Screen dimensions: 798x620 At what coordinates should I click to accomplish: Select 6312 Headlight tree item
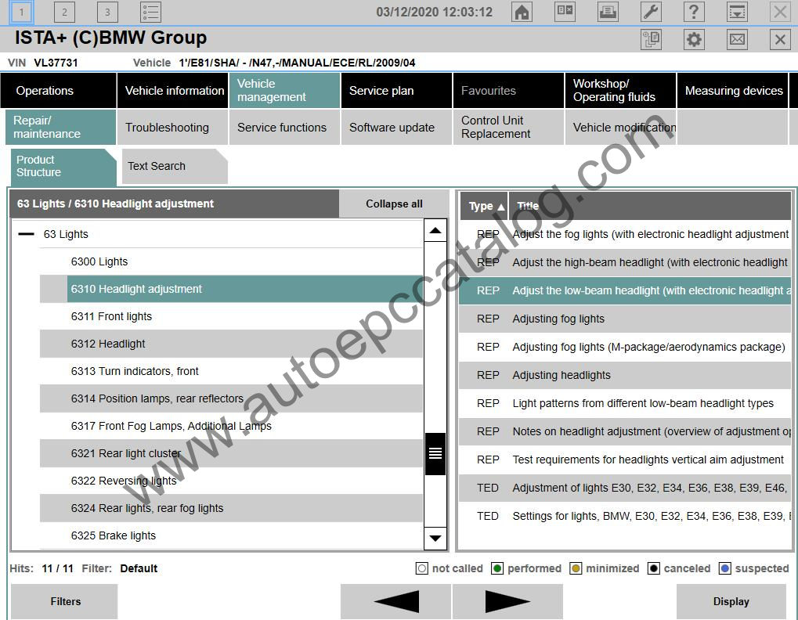tap(232, 344)
